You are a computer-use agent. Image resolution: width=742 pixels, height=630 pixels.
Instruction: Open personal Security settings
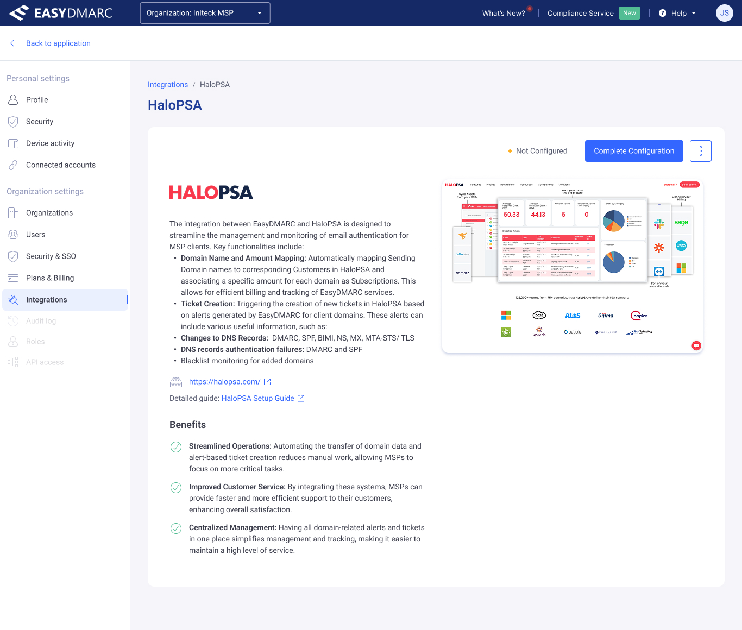(x=40, y=122)
